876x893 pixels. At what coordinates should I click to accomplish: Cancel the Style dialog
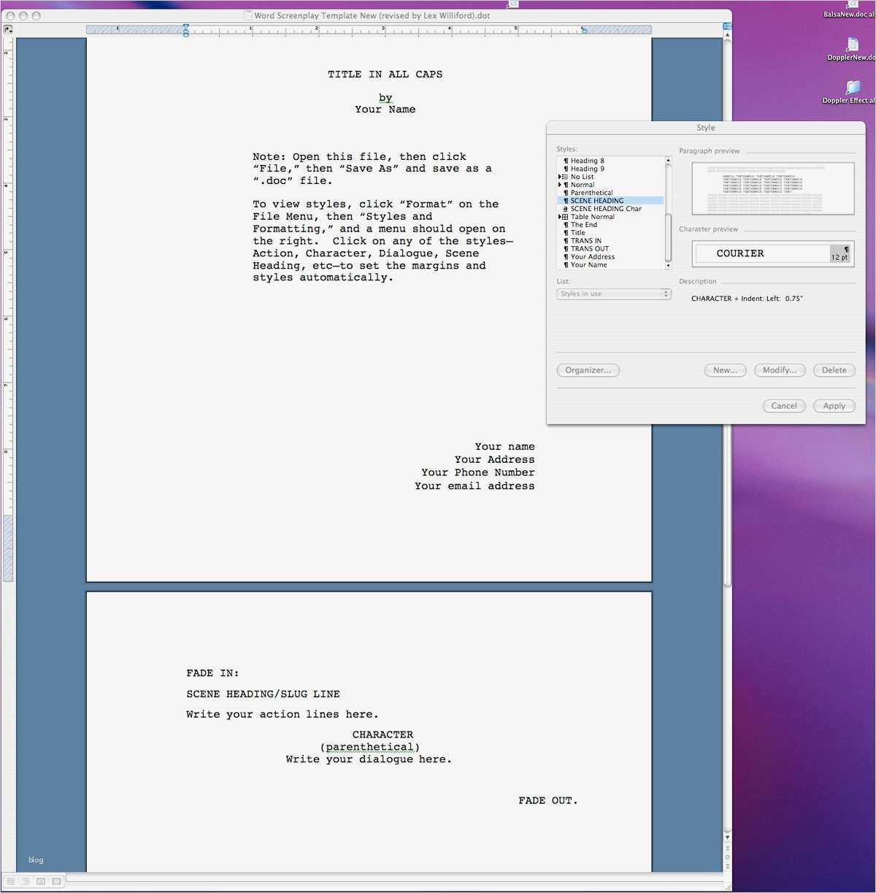(783, 405)
